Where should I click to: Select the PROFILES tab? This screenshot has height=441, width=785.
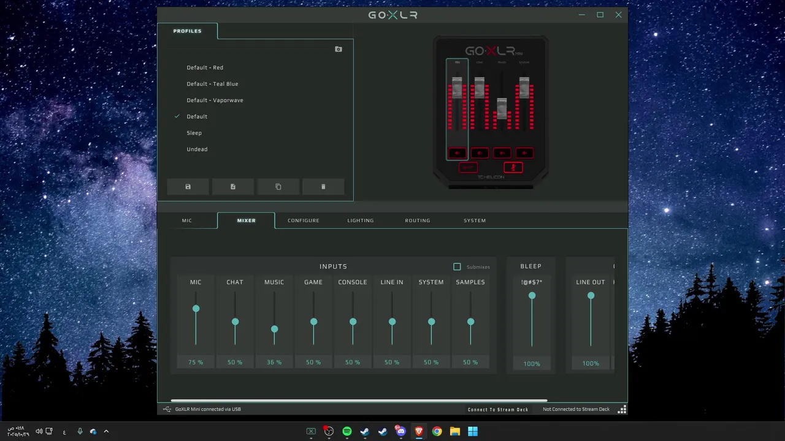pyautogui.click(x=187, y=31)
